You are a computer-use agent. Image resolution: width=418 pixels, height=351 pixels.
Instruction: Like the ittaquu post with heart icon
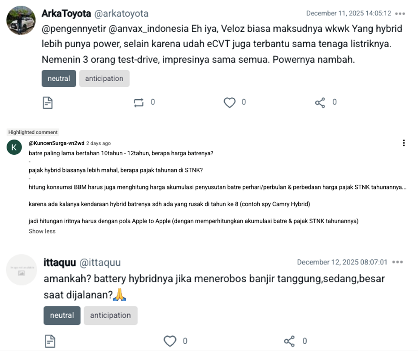click(x=170, y=341)
